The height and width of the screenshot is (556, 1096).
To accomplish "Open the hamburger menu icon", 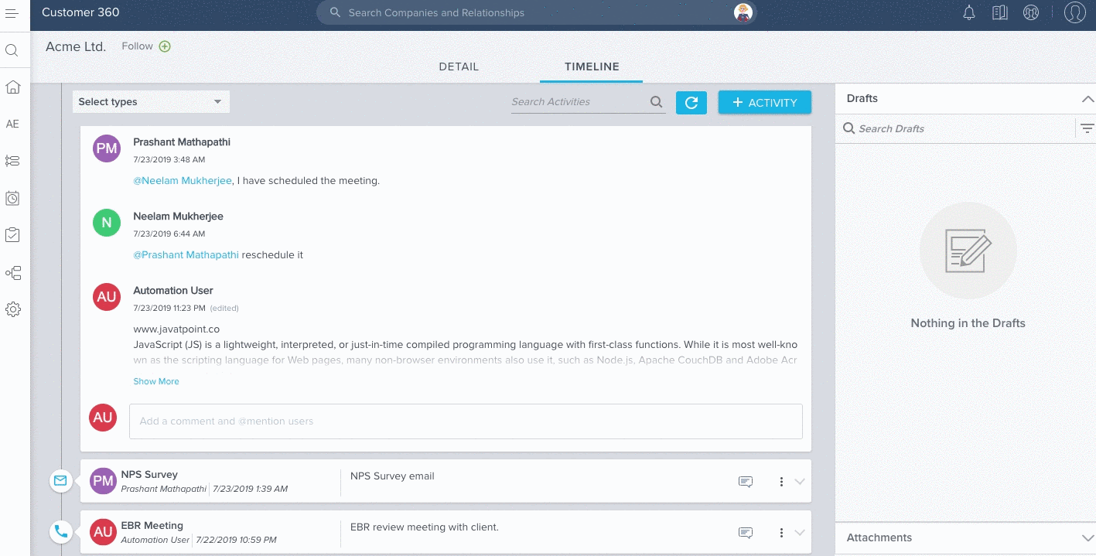I will (12, 13).
